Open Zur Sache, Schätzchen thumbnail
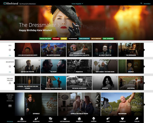 pyautogui.click(x=79, y=83)
